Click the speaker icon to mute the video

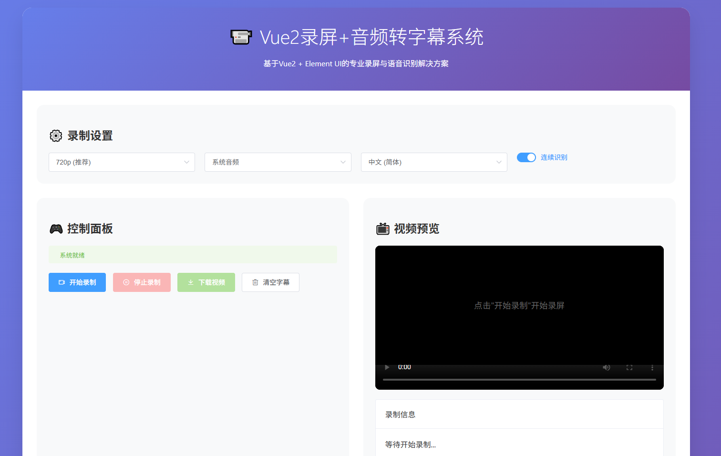coord(606,367)
